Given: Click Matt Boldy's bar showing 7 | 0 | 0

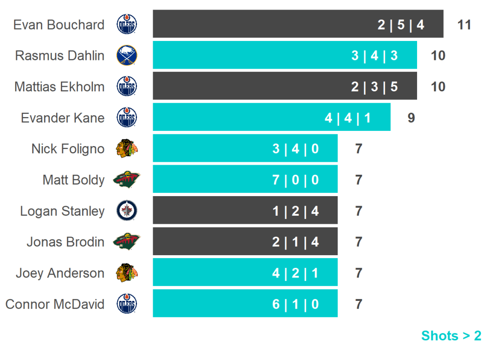Looking at the screenshot, I should tap(245, 179).
